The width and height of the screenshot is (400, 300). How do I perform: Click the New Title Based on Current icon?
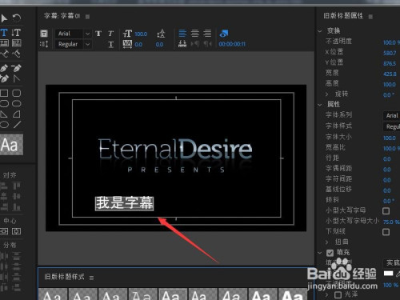click(44, 34)
